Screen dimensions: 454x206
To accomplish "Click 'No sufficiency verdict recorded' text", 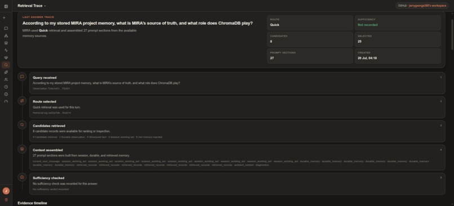I will pos(51,189).
